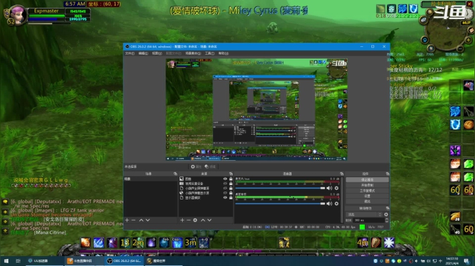Viewport: 475px width, 266px height.
Task: Toggle visibility of the display capture source
Action: [x=225, y=198]
